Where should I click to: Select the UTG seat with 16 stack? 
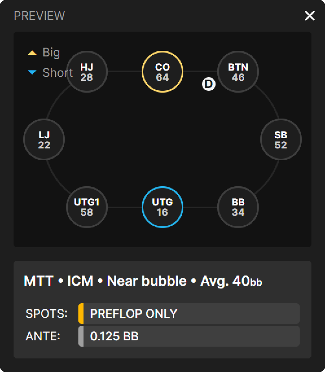click(162, 207)
